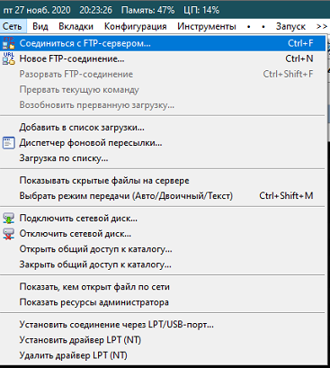Choose Показать ресурсы администратора
Viewport: 330px width, 368px height.
coord(163,302)
